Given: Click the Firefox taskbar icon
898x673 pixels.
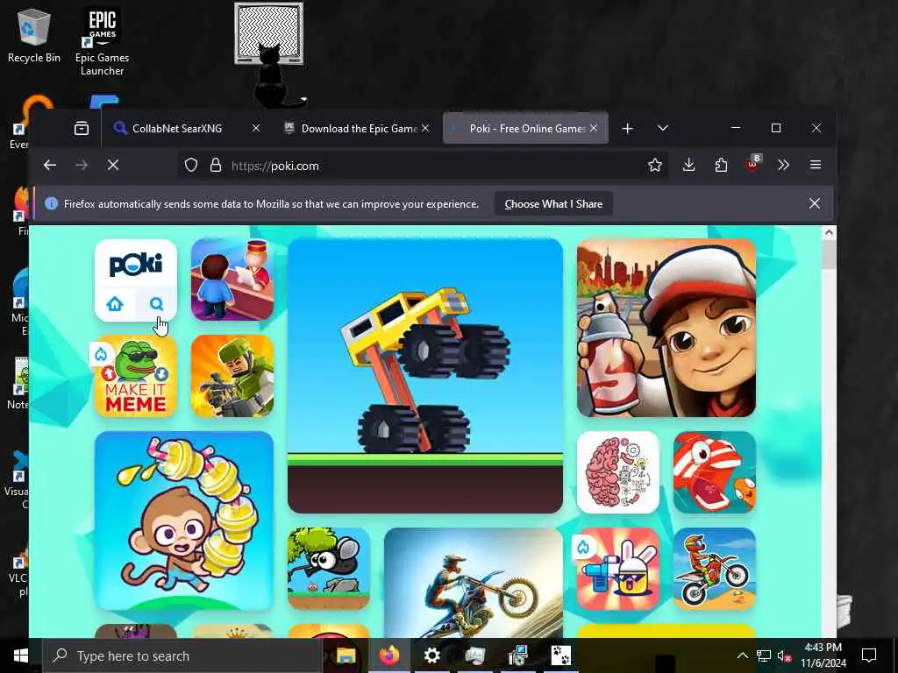Looking at the screenshot, I should [x=388, y=655].
